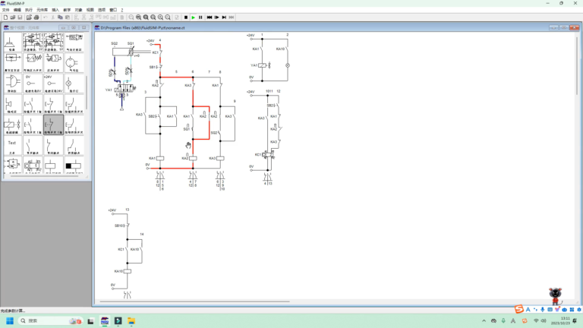Click the first zoom magnifier icon
The image size is (583, 328).
(x=131, y=17)
